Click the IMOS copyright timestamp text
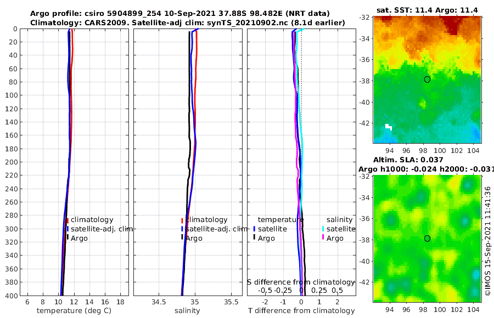This screenshot has height=318, width=494. coord(487,241)
